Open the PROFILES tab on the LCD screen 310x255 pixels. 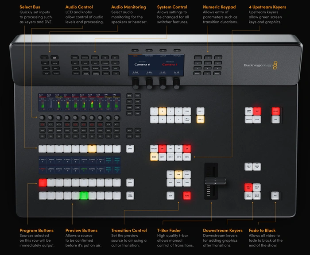click(x=176, y=56)
